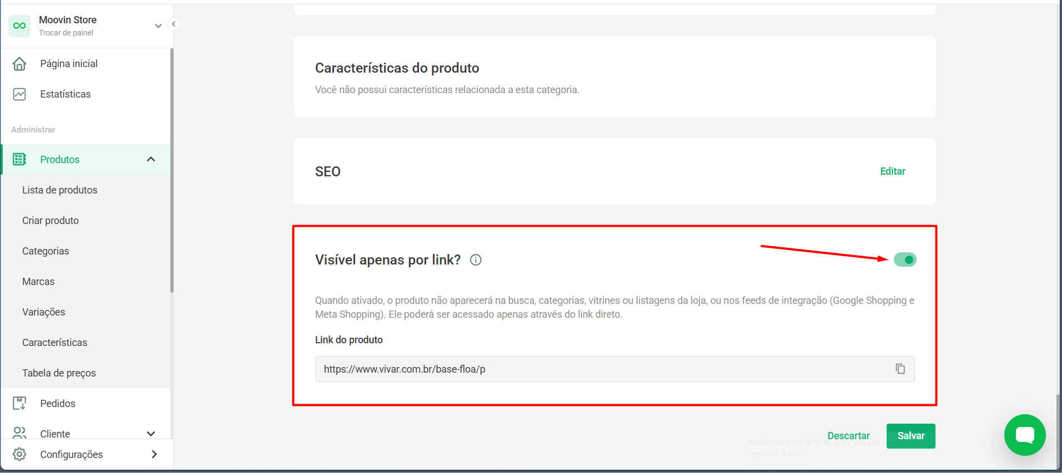Copy the product link with the copy icon
The image size is (1062, 473).
(x=900, y=369)
